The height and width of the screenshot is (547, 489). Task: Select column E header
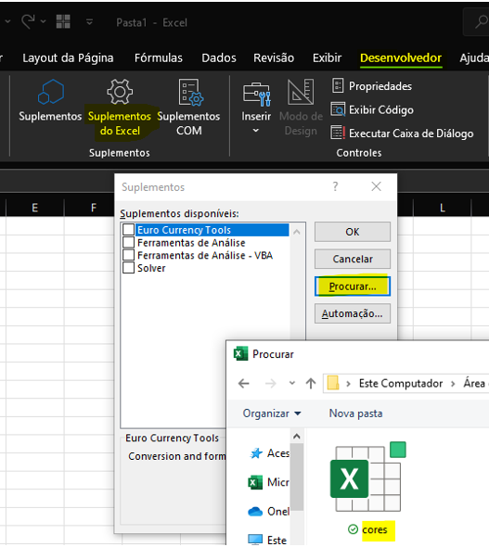coord(35,208)
